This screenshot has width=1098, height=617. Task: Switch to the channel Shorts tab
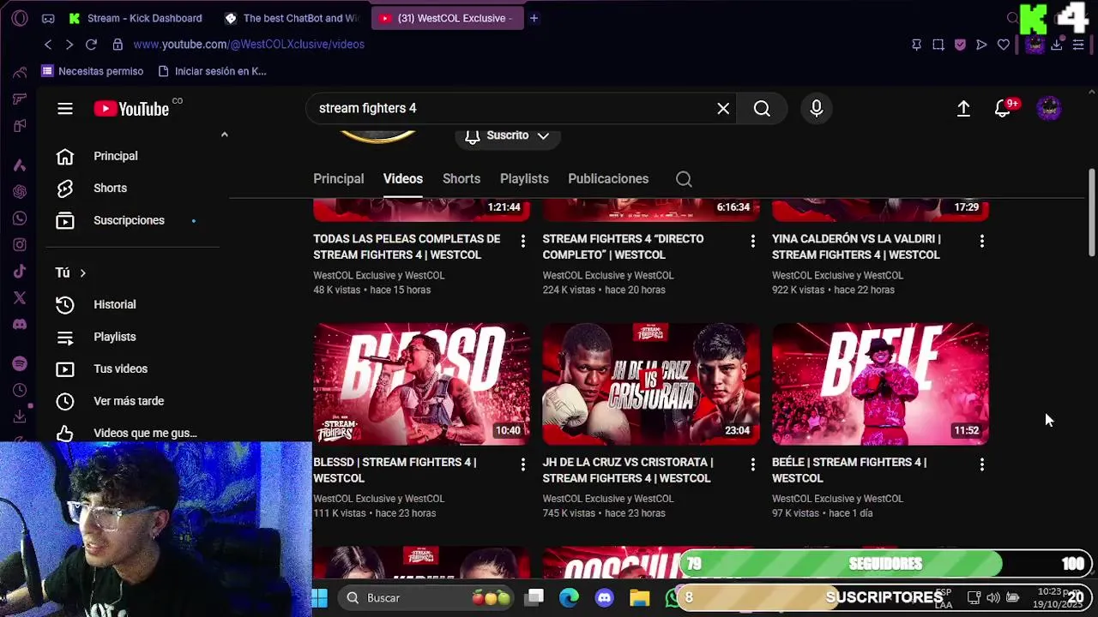click(x=461, y=178)
